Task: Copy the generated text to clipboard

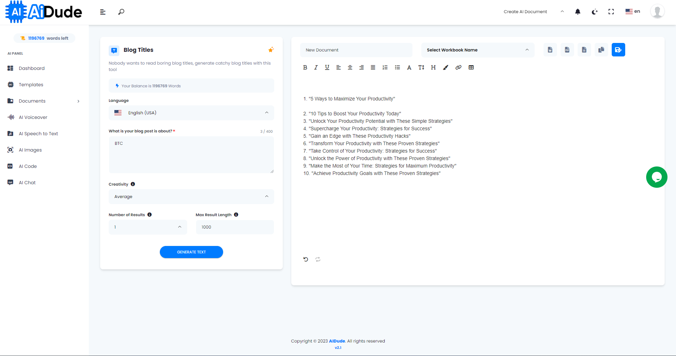Action: (601, 50)
